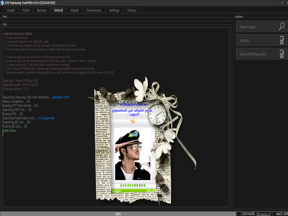Viewport: 288px width, 216px height.
Task: Open the Model tab
Action: click(11, 10)
